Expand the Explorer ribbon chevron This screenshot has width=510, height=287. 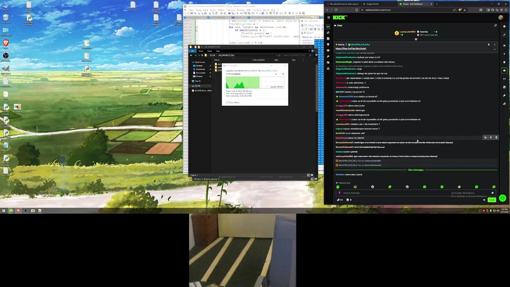click(309, 51)
